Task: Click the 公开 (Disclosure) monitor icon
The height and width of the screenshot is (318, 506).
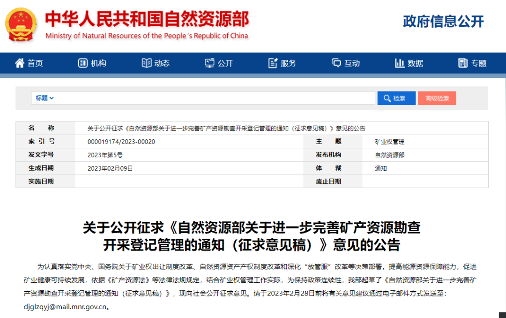Action: tap(209, 63)
